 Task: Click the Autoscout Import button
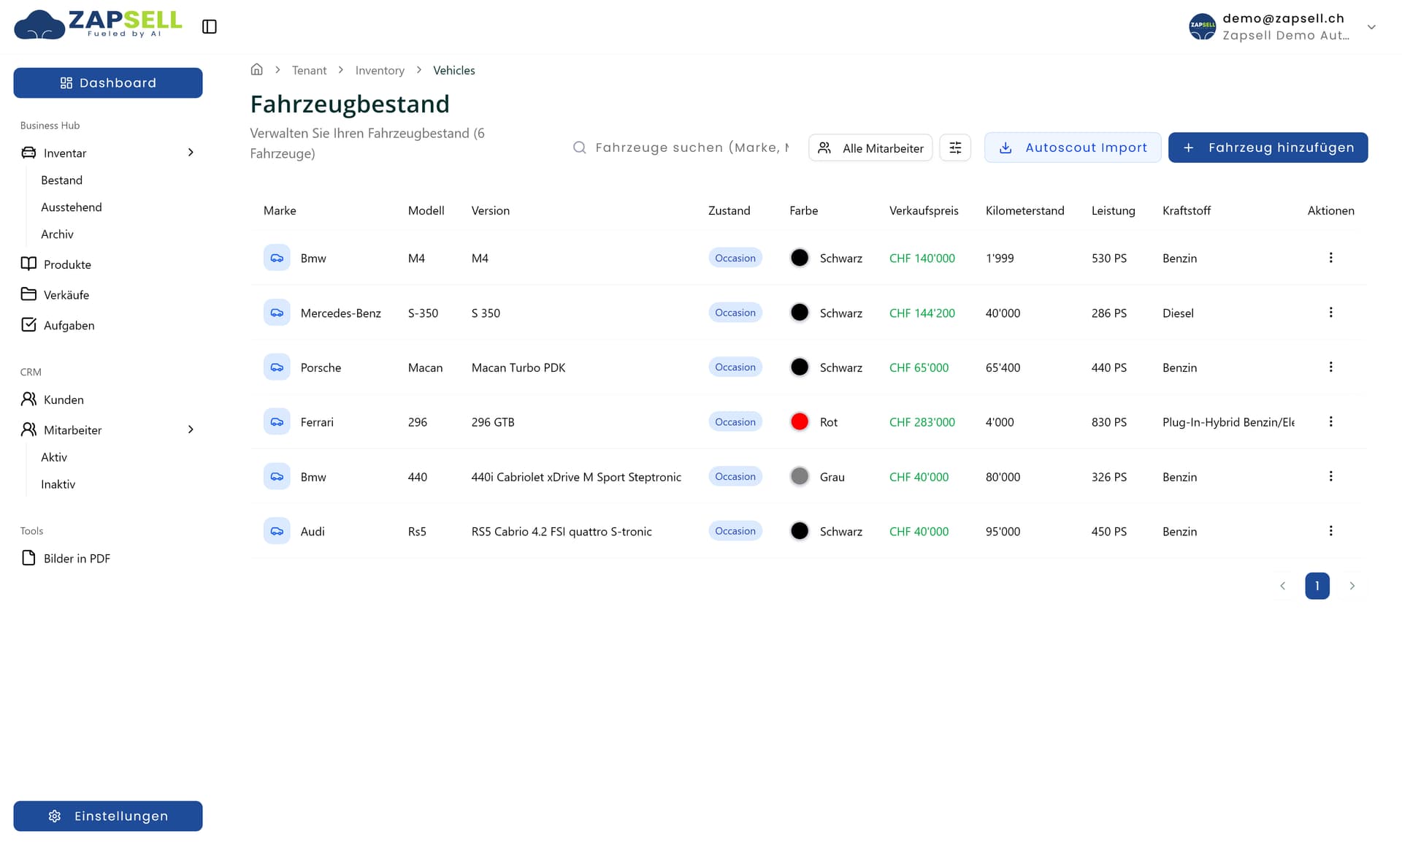click(1073, 148)
